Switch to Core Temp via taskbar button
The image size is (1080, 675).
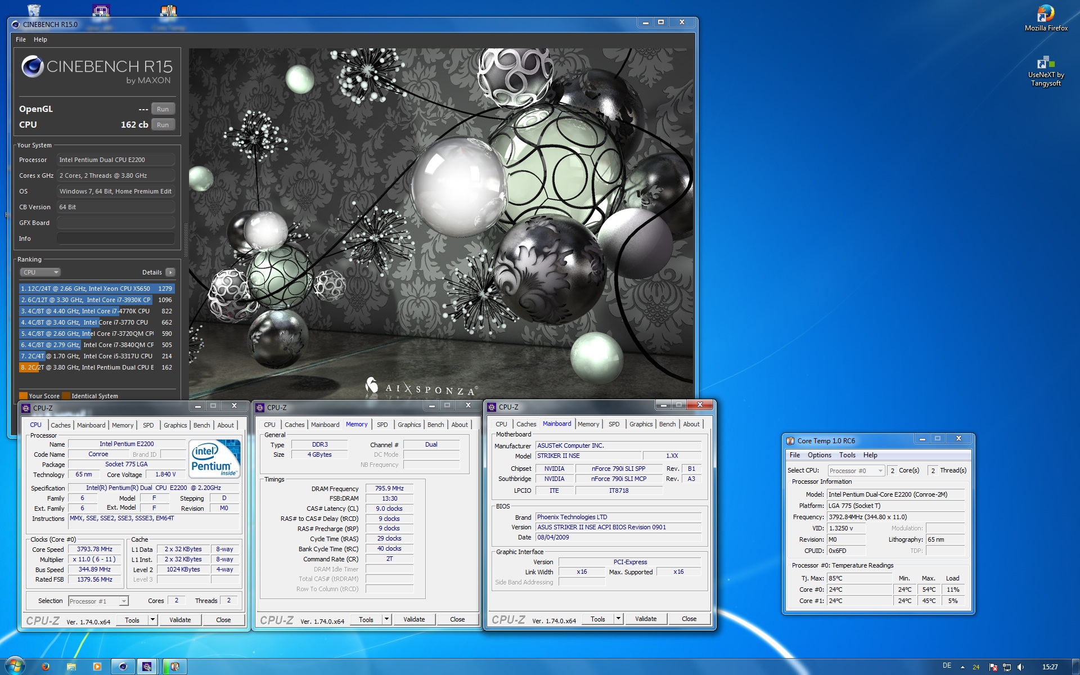(174, 667)
